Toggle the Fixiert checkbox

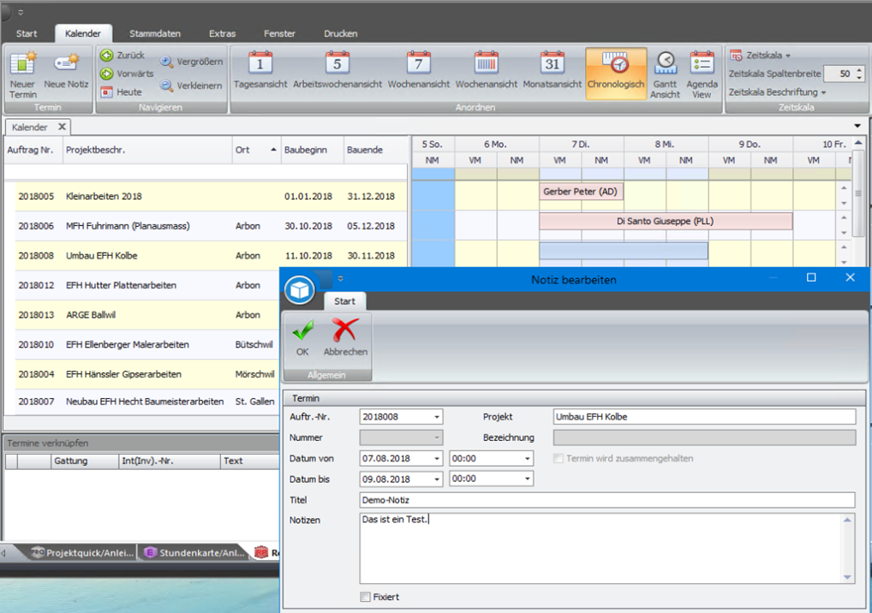point(366,597)
